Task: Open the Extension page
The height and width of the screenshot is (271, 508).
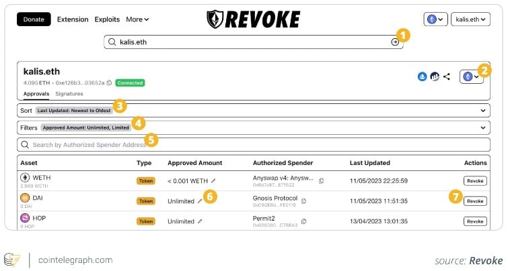Action: pos(73,19)
